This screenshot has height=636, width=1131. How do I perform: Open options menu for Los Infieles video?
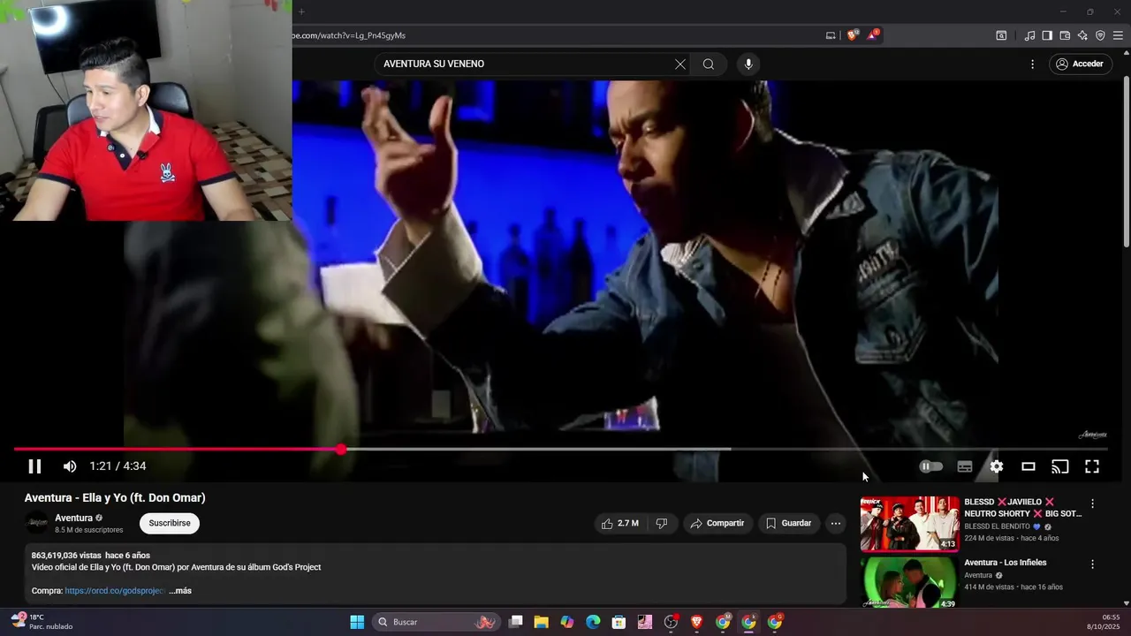[x=1092, y=564]
